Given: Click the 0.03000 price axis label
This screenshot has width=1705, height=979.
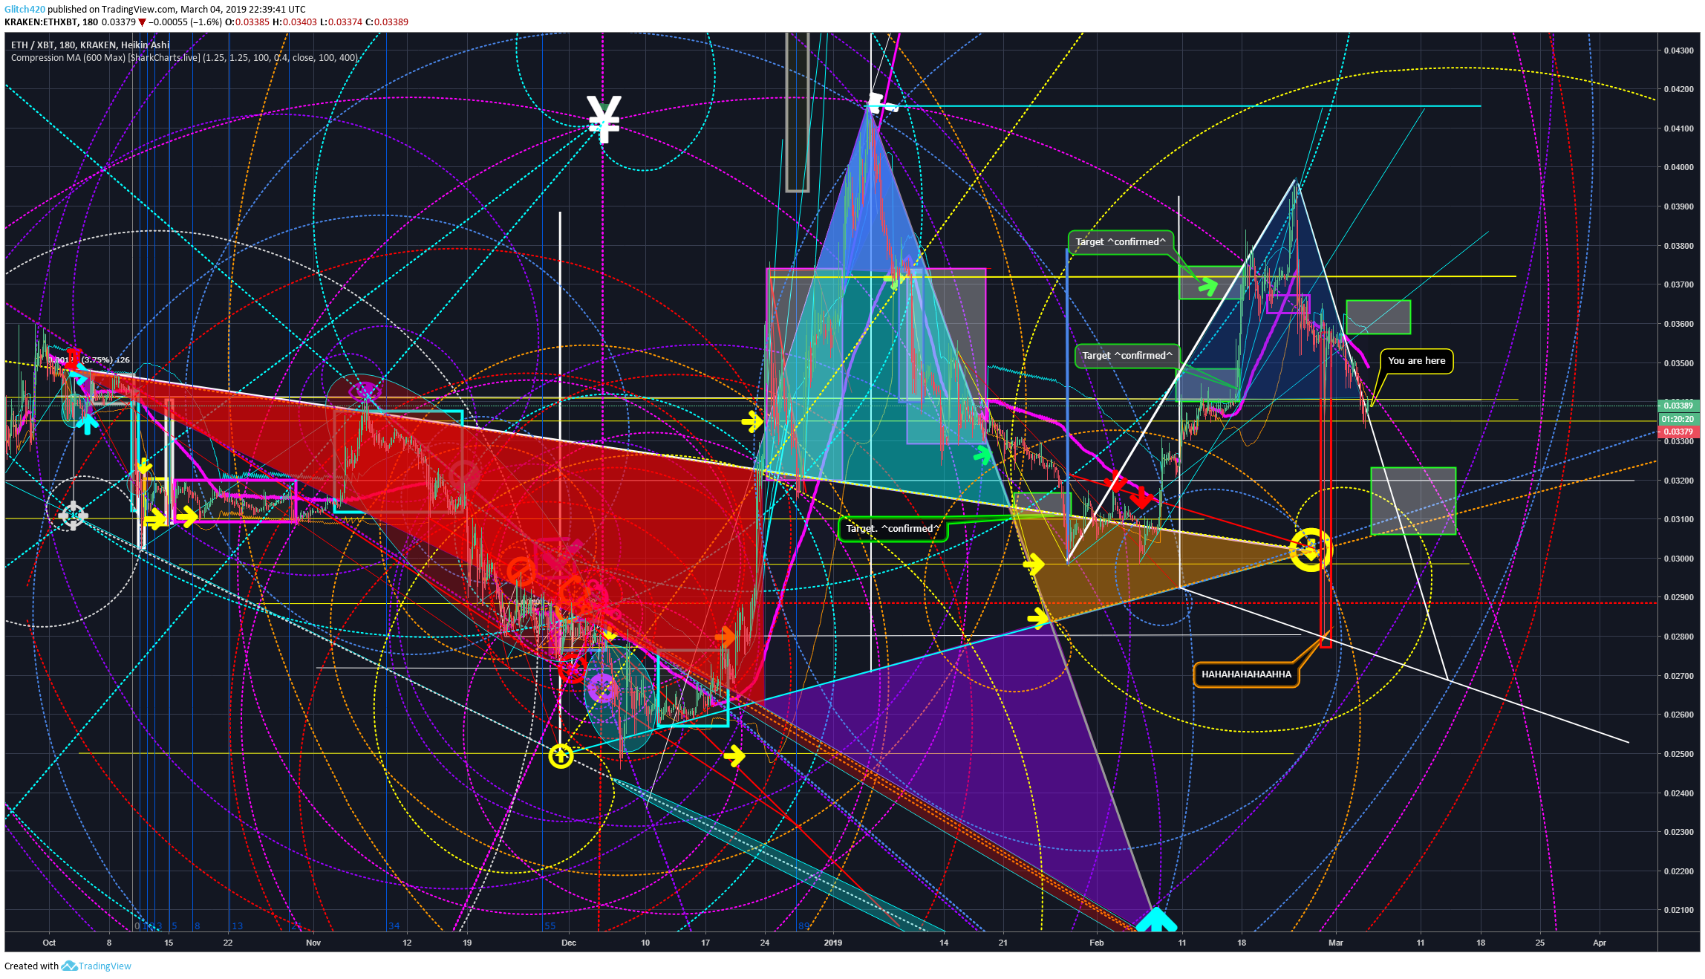Looking at the screenshot, I should (1678, 559).
